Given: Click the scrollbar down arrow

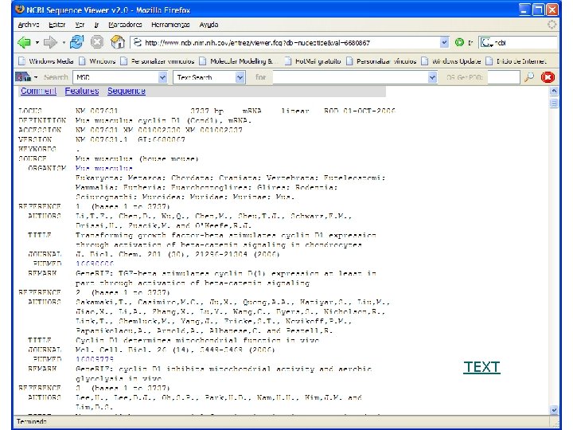Looking at the screenshot, I should (x=554, y=410).
